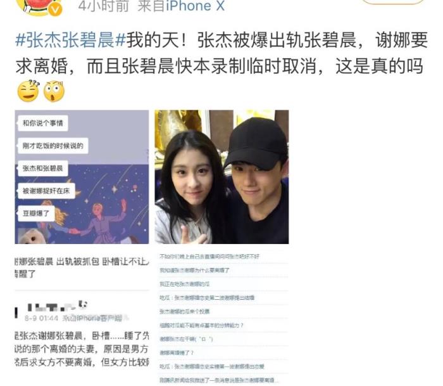443x386 pixels.
Task: Click the orange verified V badge
Action: tap(55, 10)
